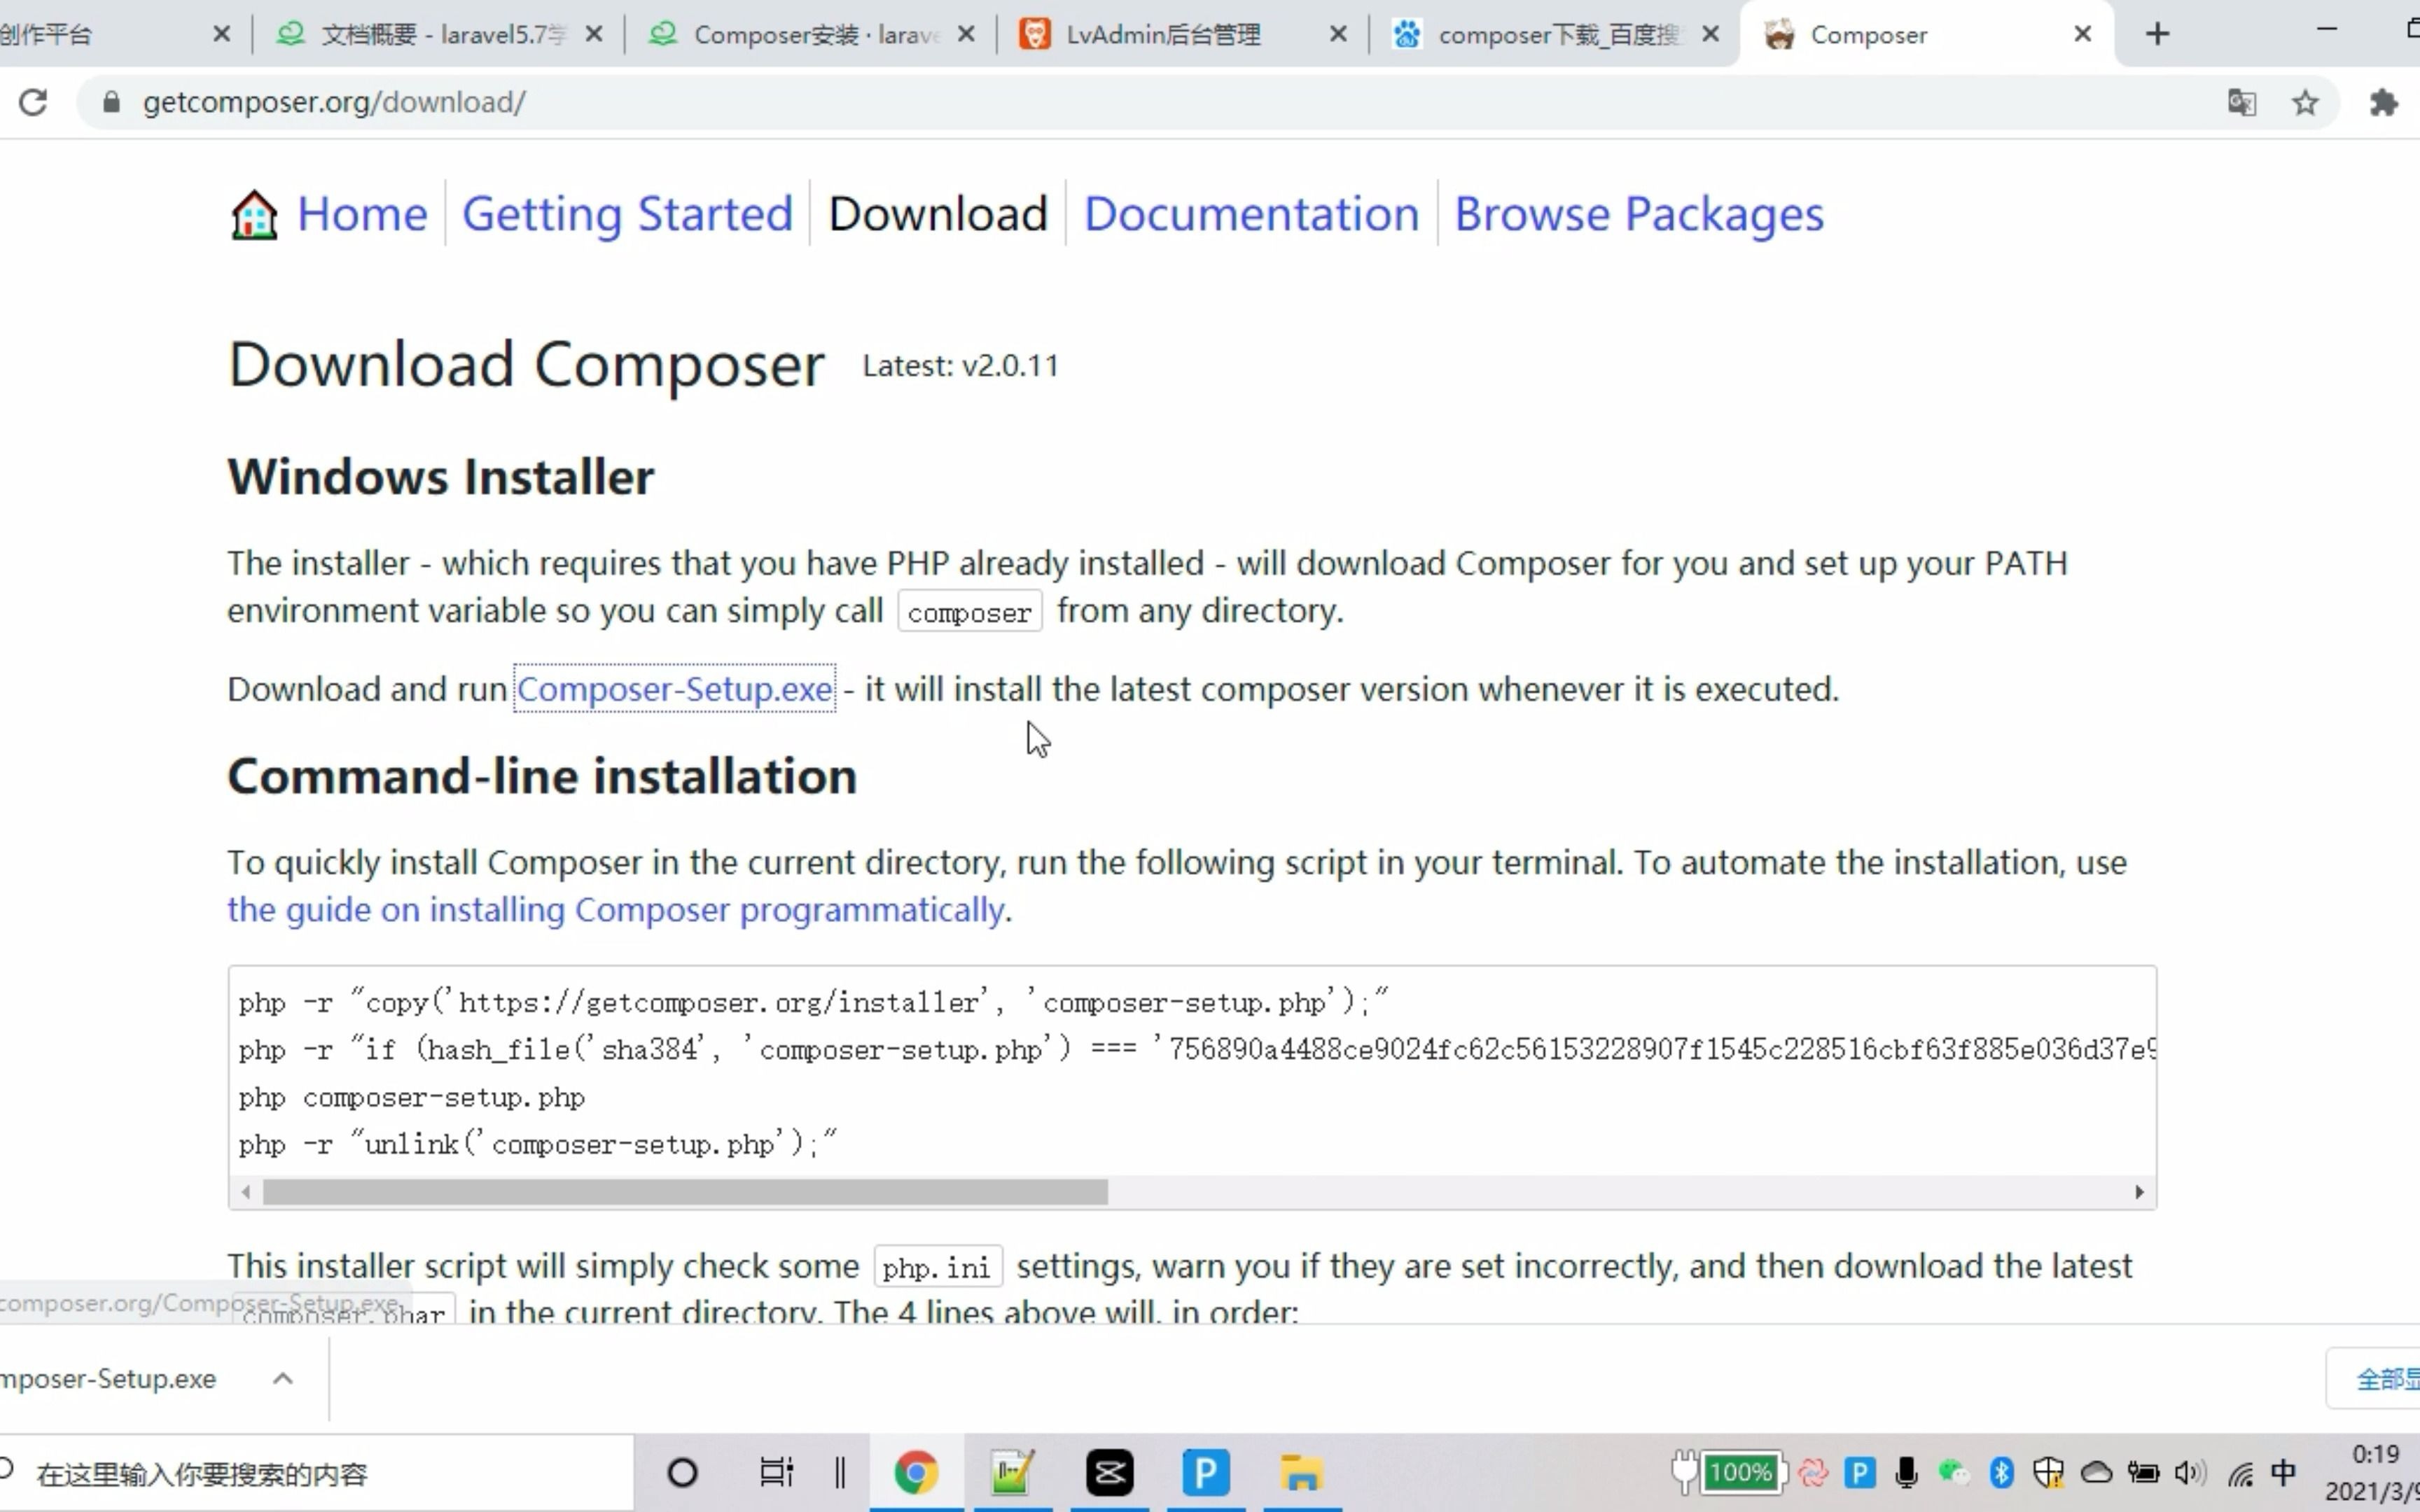The image size is (2420, 1512).
Task: Click the microphone tray icon
Action: point(1907,1473)
